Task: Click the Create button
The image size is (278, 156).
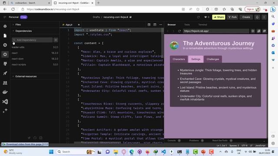Action: (x=246, y=17)
